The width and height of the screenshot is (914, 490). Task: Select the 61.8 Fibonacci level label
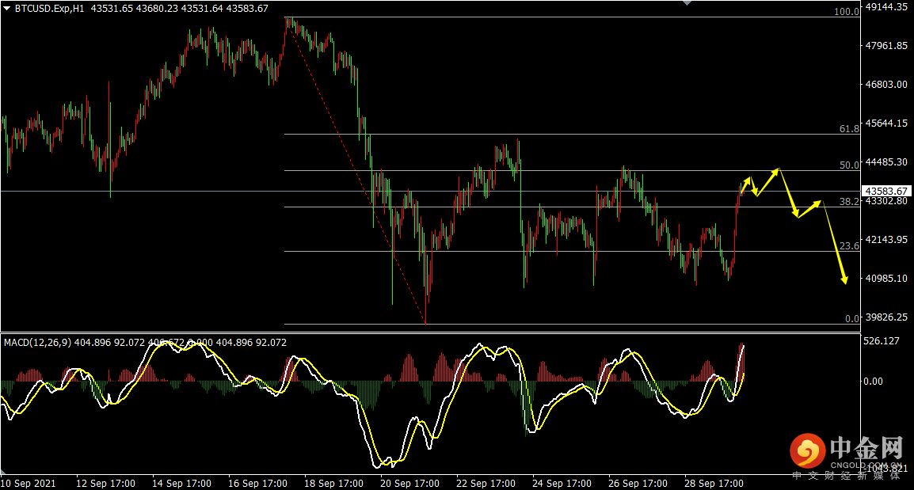pos(849,128)
